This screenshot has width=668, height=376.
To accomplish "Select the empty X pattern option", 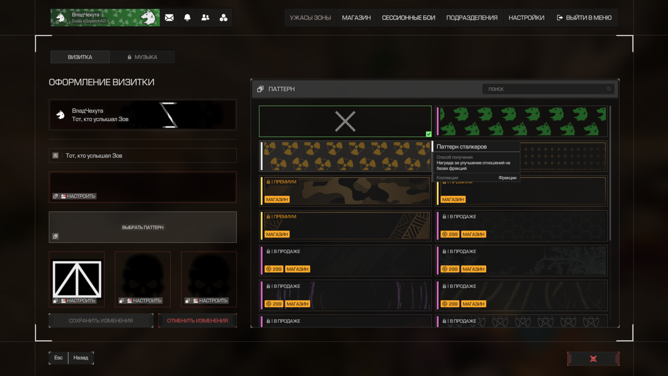I will pyautogui.click(x=345, y=121).
